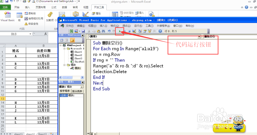Close the project explorer panel
257x135 pixels.
(82, 35)
